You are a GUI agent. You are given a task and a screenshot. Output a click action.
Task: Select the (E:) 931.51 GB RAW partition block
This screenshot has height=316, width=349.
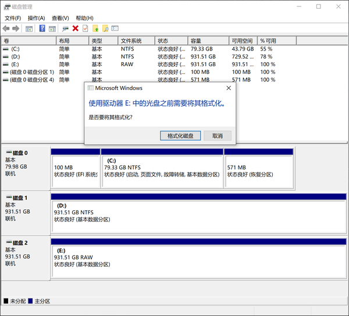(x=198, y=258)
